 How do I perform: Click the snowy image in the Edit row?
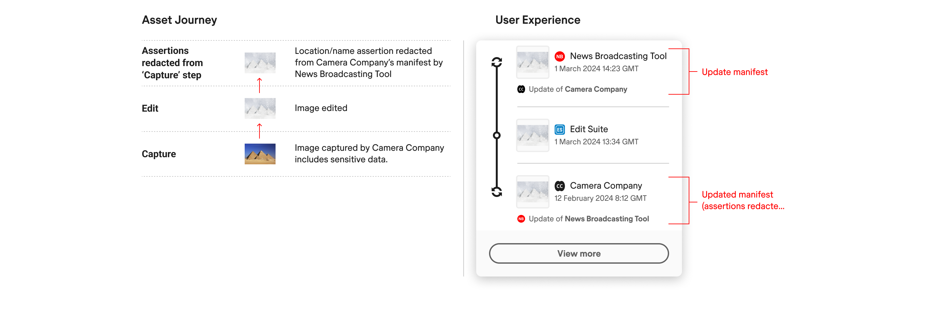pyautogui.click(x=260, y=108)
